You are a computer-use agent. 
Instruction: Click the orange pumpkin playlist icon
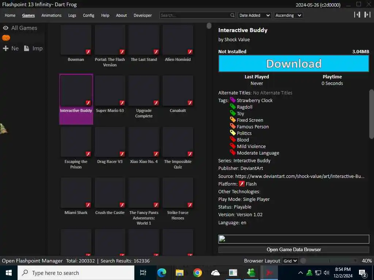(x=6, y=38)
